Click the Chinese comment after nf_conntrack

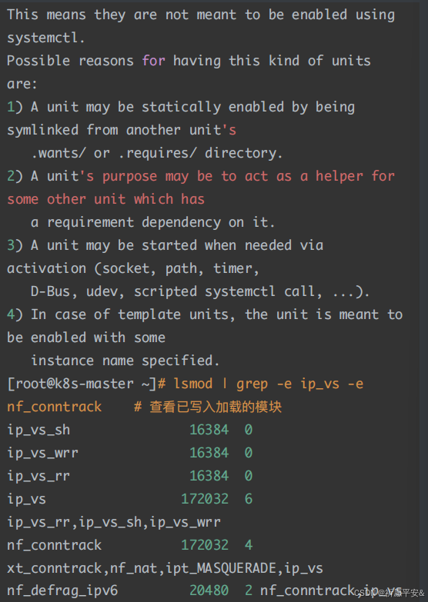pos(208,407)
